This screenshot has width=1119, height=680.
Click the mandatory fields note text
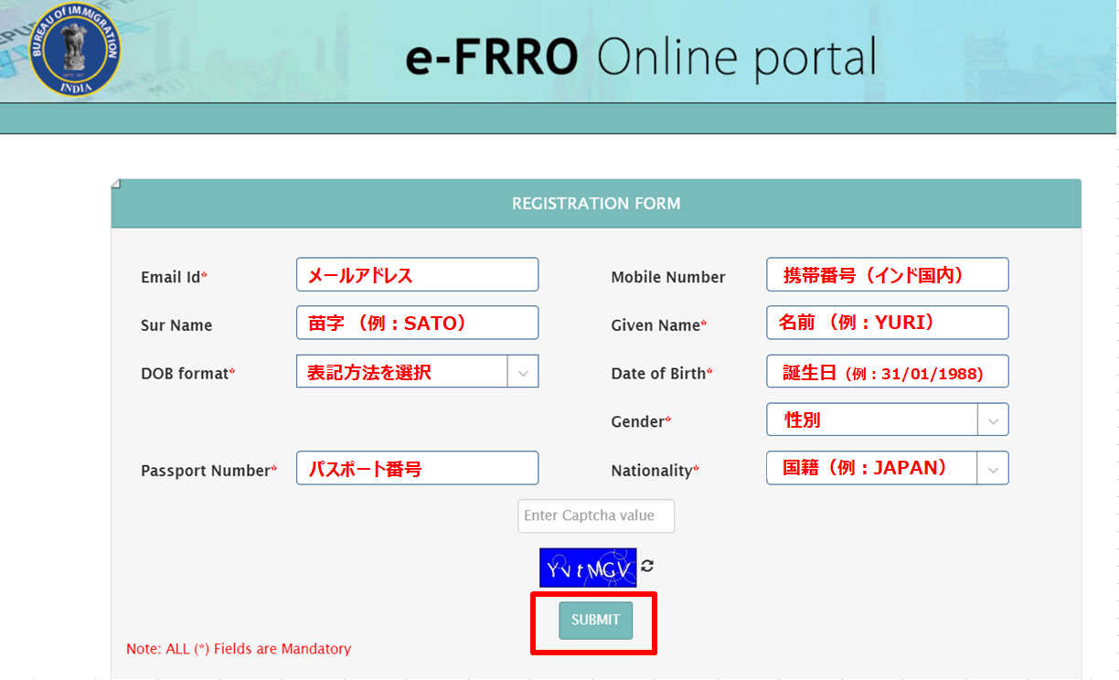[239, 649]
